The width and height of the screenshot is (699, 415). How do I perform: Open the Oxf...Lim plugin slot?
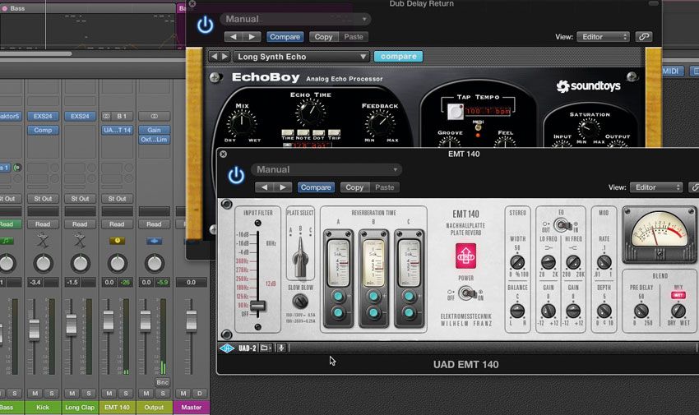pos(154,140)
